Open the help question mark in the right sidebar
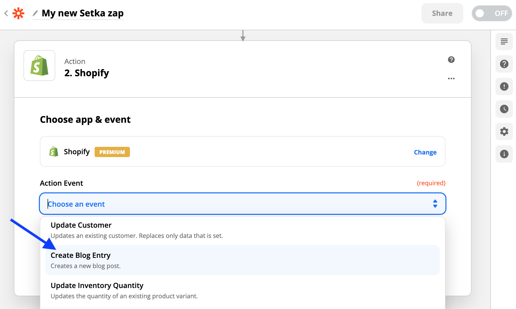Screen dimensions: 516x309 (x=504, y=64)
